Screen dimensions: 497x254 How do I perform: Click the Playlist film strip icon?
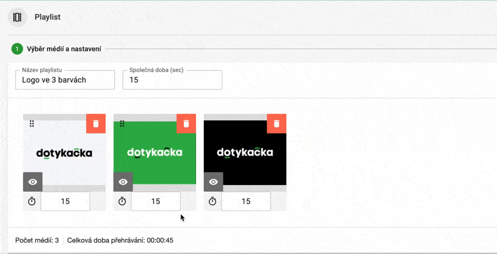[17, 17]
